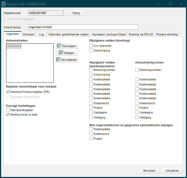Save the settings with Bewaren
The image size is (187, 178).
coord(149,171)
